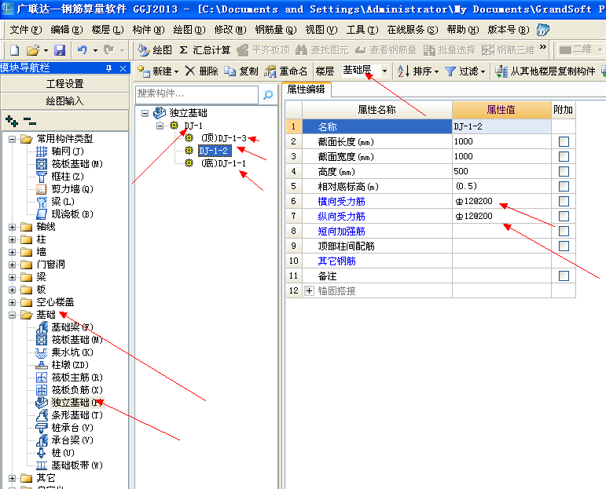Select 剪力墙(Q) component type

[65, 189]
